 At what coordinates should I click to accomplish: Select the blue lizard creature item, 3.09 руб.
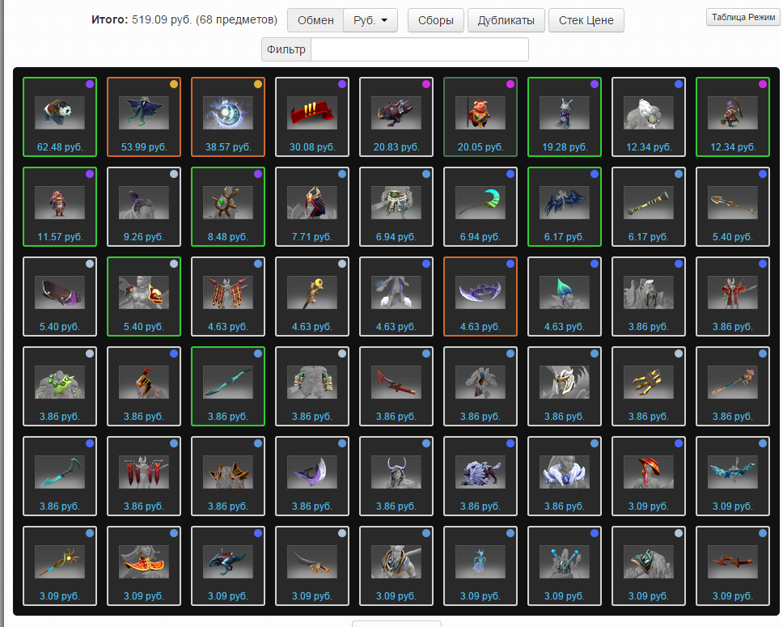[x=228, y=566]
